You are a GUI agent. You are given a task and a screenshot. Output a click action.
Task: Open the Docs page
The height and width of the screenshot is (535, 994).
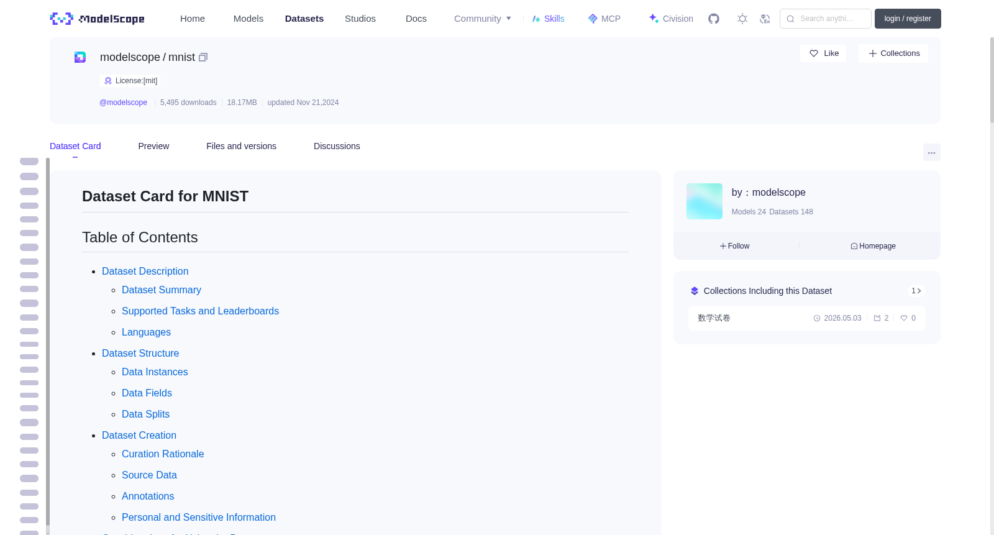point(416,19)
